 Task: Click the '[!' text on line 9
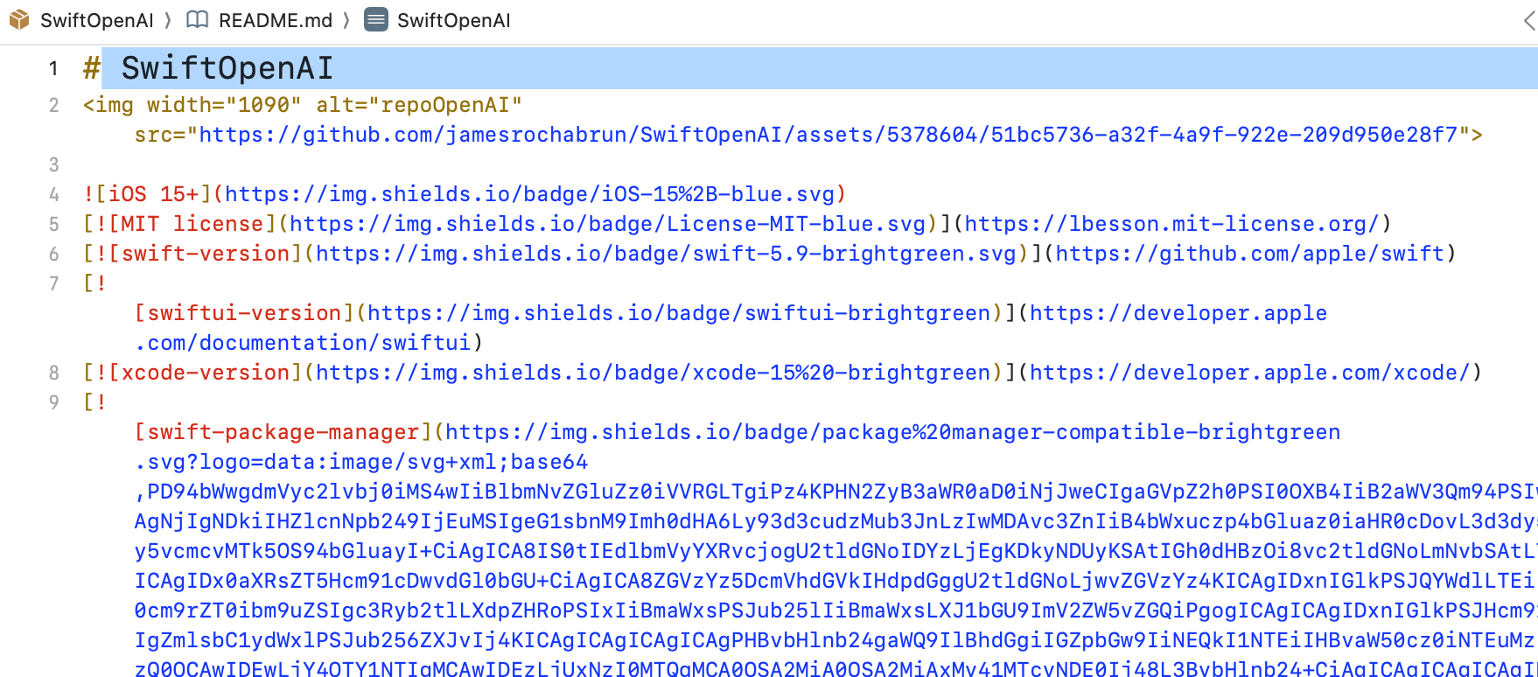[x=94, y=402]
